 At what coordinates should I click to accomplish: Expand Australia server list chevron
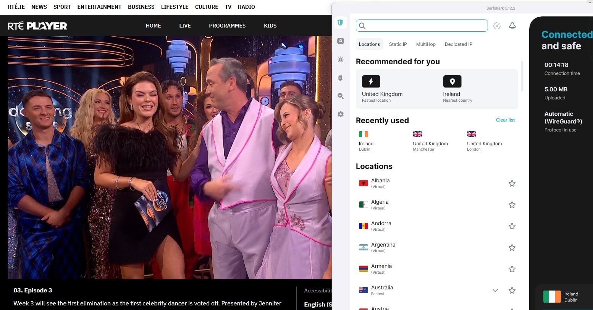(495, 291)
